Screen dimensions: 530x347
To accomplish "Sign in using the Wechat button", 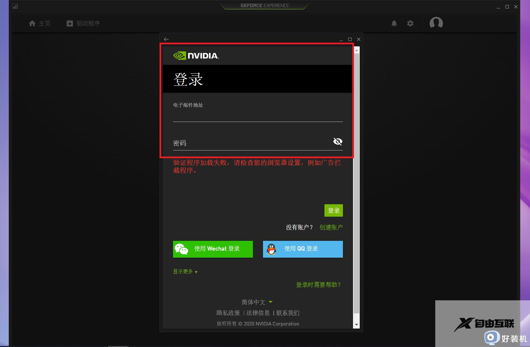I will (x=213, y=249).
